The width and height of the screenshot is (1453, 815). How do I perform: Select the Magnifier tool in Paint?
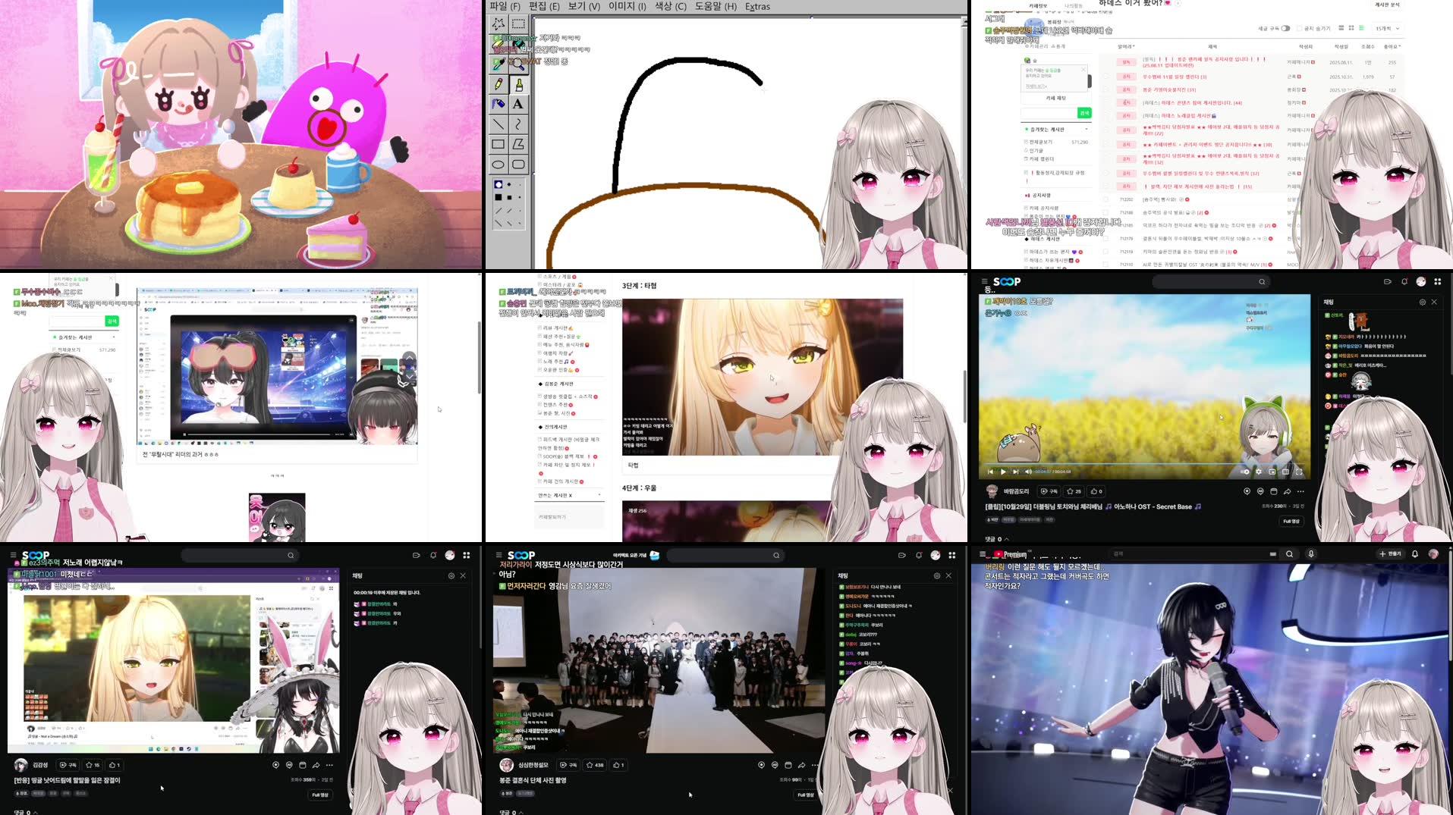pos(517,64)
